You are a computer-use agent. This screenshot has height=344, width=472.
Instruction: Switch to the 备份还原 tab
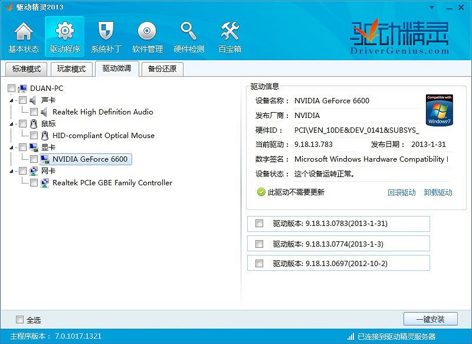point(162,69)
